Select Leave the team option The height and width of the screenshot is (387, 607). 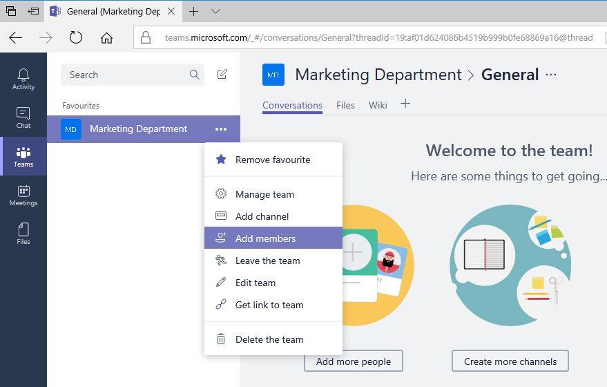(273, 261)
